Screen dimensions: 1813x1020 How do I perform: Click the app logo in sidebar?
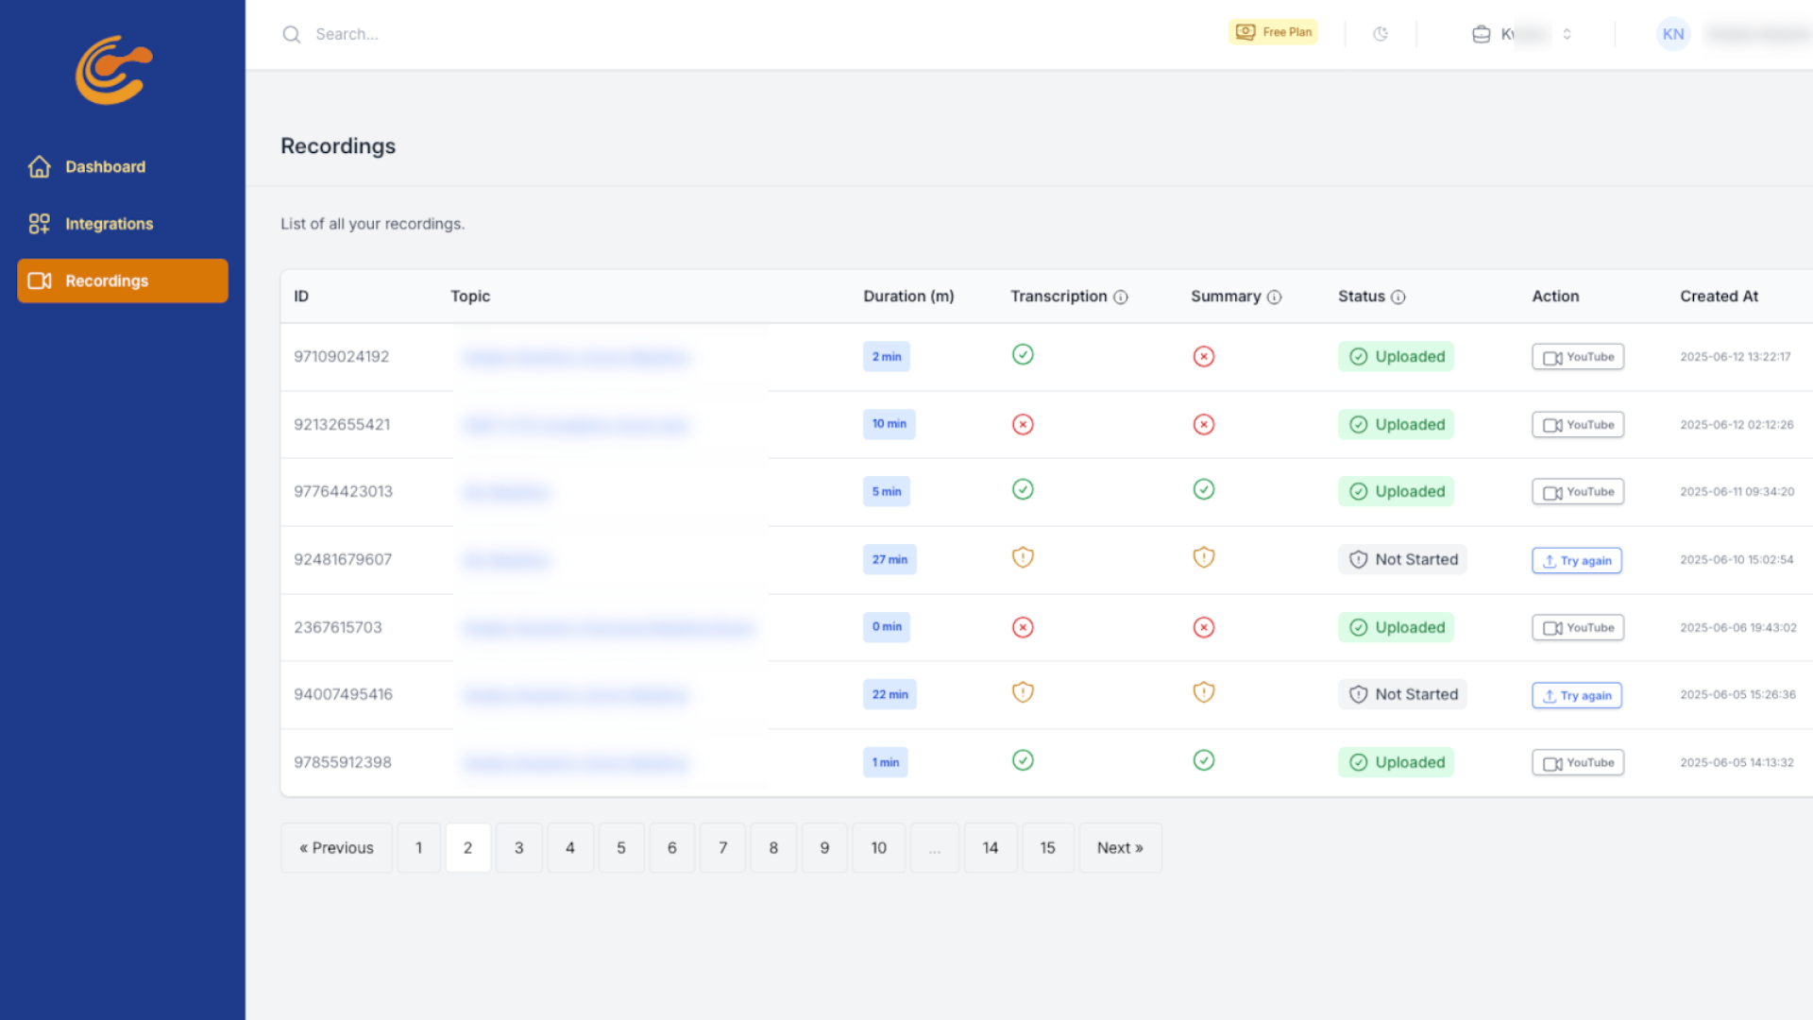point(113,70)
